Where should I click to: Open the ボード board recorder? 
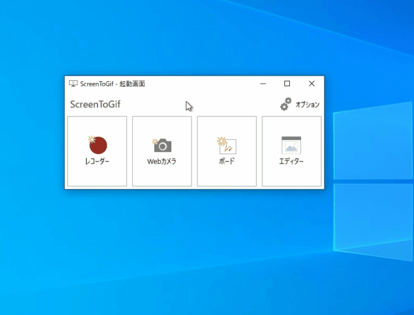click(227, 151)
